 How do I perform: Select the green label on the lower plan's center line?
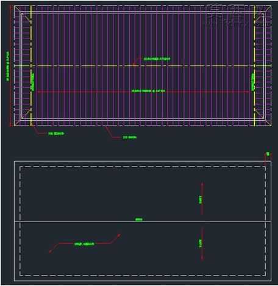click(x=139, y=220)
